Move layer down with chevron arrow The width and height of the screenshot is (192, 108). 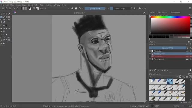(158, 70)
